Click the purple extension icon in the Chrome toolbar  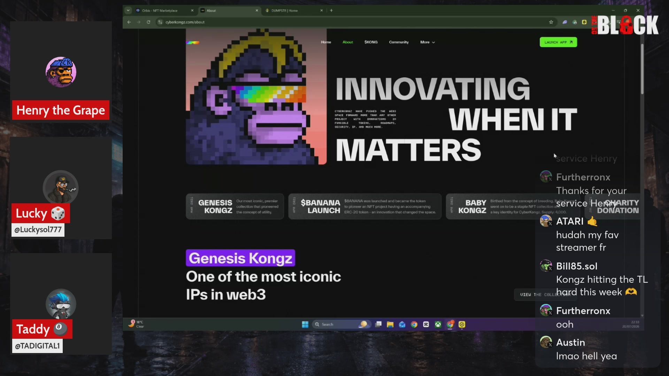point(565,22)
